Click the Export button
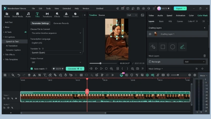The width and height of the screenshot is (211, 119). [x=180, y=8]
